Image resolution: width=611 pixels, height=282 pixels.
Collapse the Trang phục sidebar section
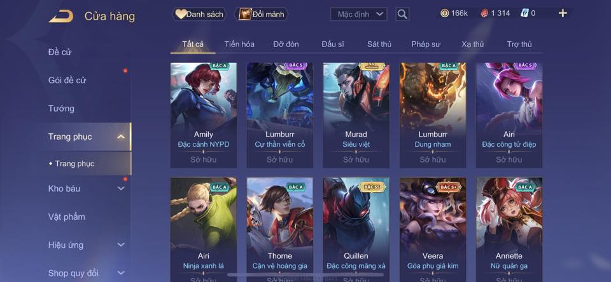click(121, 137)
